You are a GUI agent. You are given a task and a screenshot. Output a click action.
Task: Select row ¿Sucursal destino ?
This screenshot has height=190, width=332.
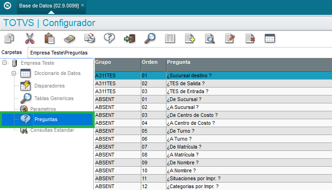213,75
